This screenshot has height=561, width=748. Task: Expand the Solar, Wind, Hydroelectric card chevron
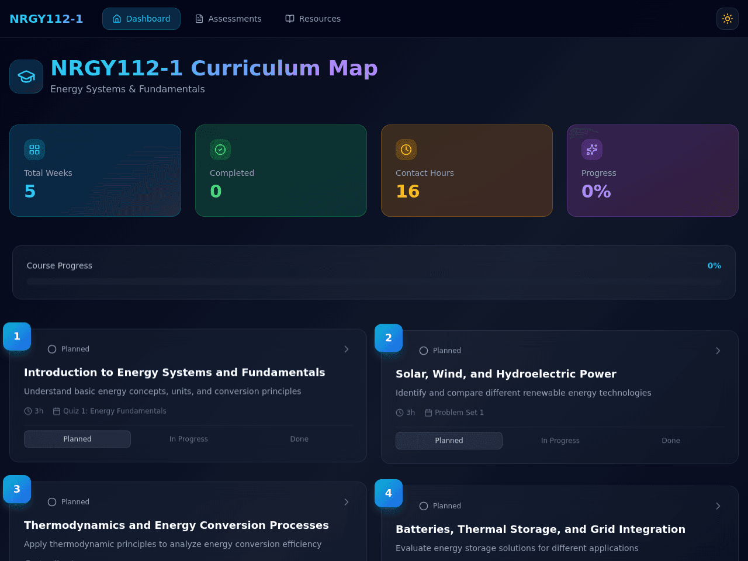718,351
